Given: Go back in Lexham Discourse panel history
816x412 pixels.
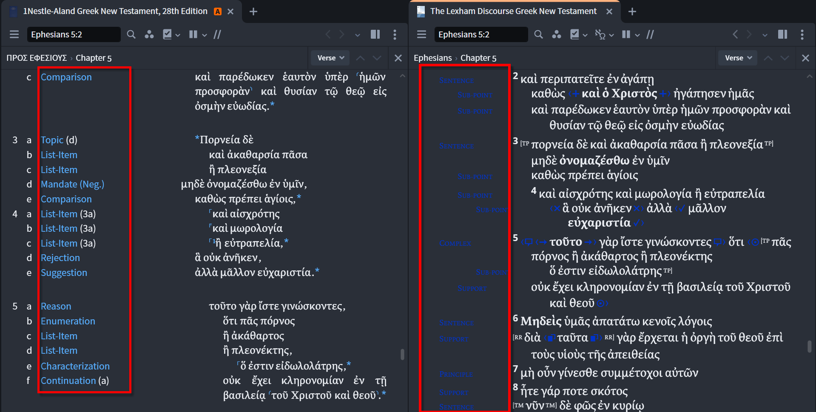Looking at the screenshot, I should 735,34.
